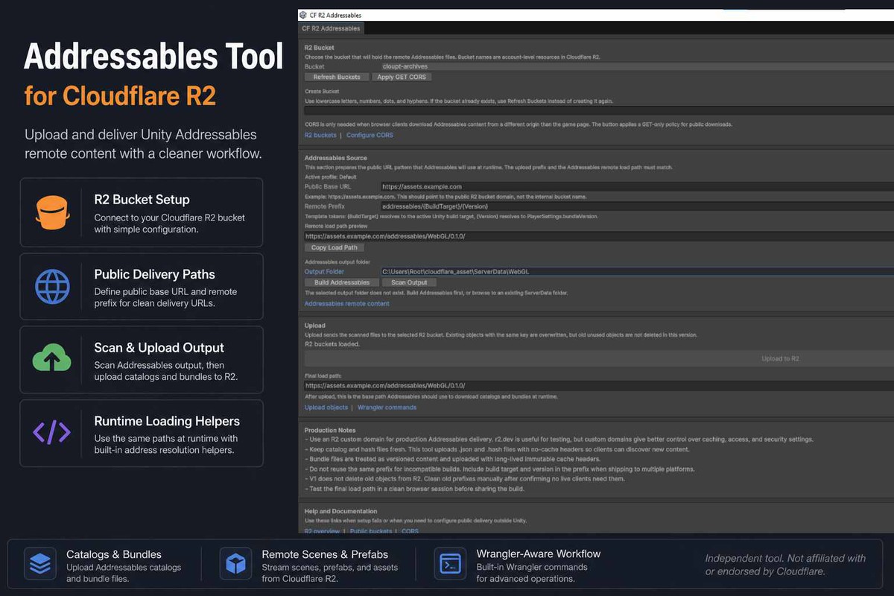The width and height of the screenshot is (894, 596).
Task: Click the Help and Documentation heading
Action: pyautogui.click(x=340, y=511)
